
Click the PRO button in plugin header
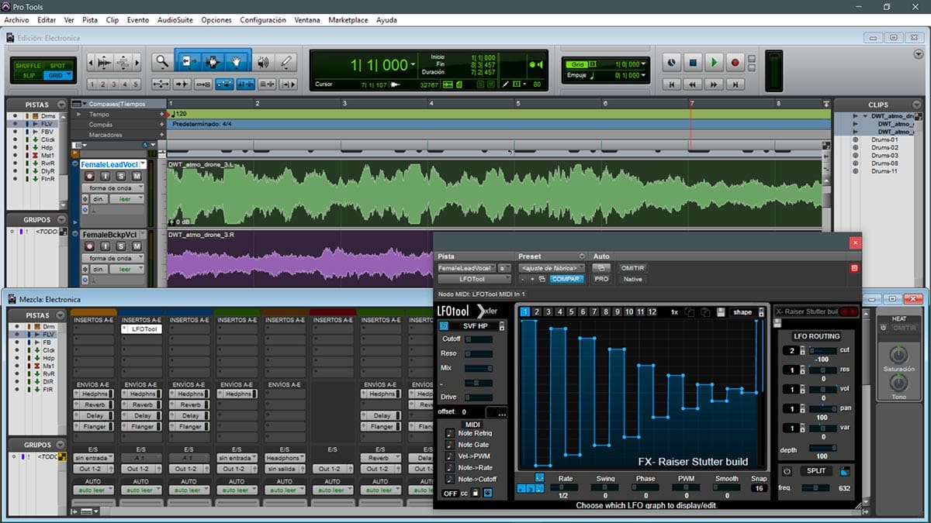pyautogui.click(x=601, y=279)
